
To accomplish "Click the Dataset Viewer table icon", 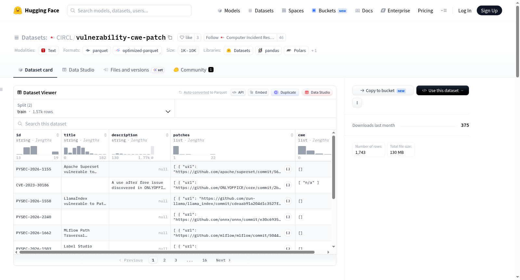I will pos(19,93).
